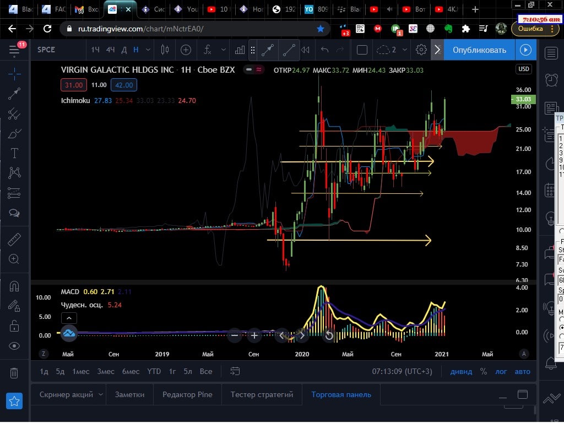Screen dimensions: 564x423
Task: Open the watchlist panel icon
Action: tap(551, 53)
